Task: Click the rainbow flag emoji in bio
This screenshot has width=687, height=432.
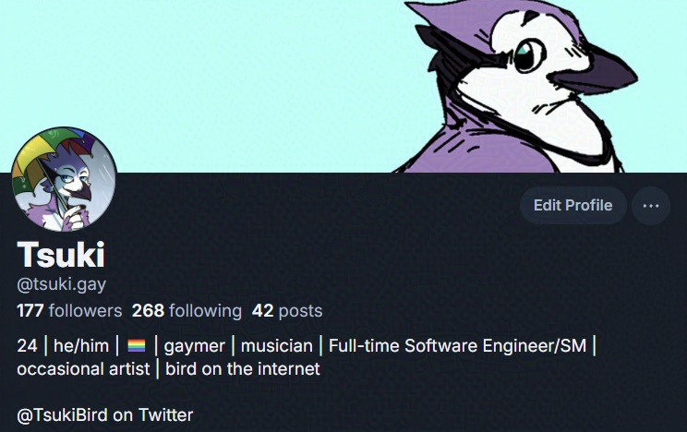Action: tap(137, 346)
